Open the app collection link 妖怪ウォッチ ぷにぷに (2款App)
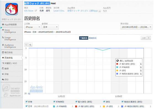The image size is (154, 109). tap(83, 11)
